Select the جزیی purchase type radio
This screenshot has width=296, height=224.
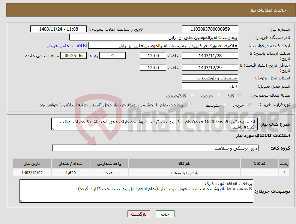pos(249,104)
